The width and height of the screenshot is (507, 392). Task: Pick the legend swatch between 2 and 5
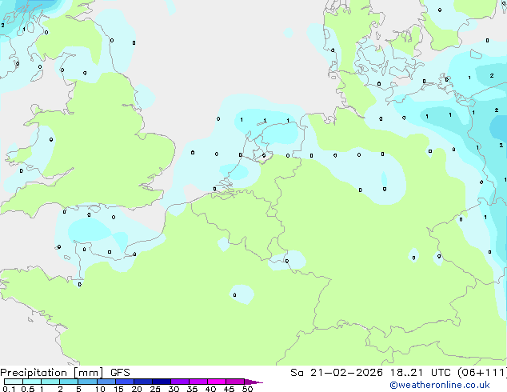click(x=69, y=382)
